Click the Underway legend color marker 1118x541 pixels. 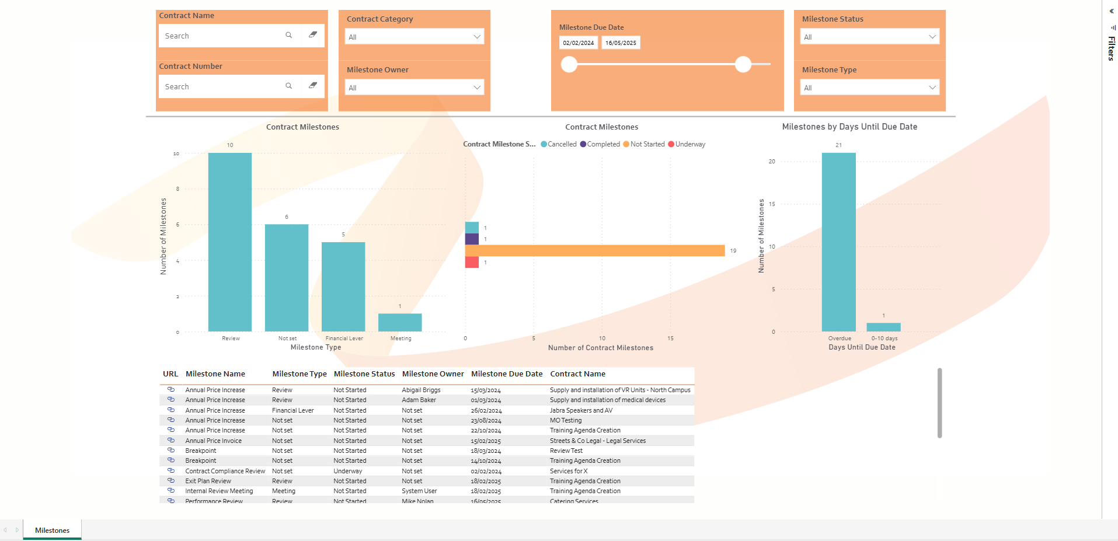(671, 144)
